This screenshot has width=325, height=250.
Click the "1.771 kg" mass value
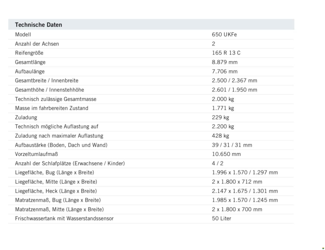coord(223,108)
